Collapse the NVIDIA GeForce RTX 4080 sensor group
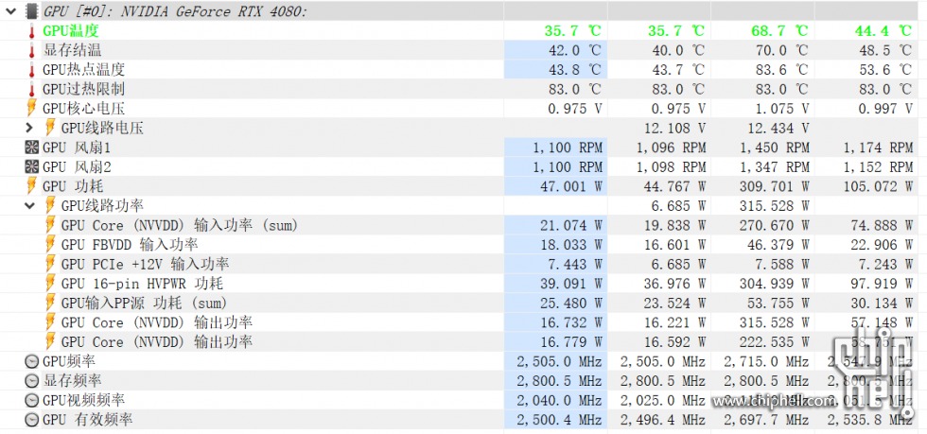 pyautogui.click(x=11, y=11)
